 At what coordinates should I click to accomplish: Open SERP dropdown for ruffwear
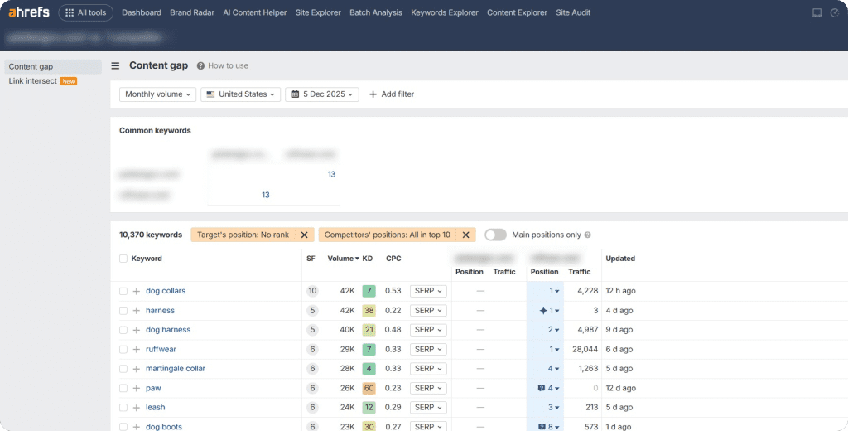[428, 349]
